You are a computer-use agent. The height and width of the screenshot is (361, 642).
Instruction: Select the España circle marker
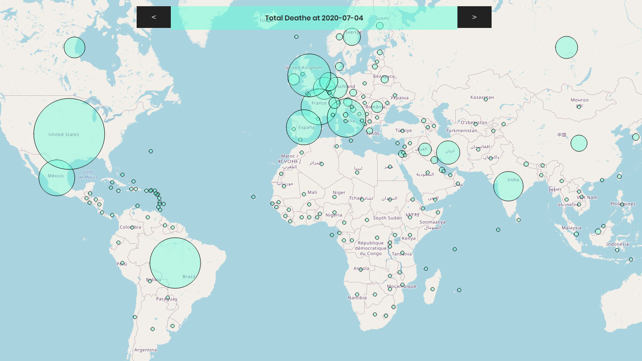tap(304, 127)
